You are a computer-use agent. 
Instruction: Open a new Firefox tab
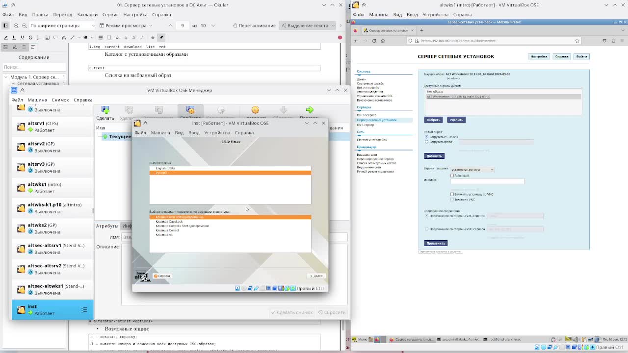tap(421, 30)
